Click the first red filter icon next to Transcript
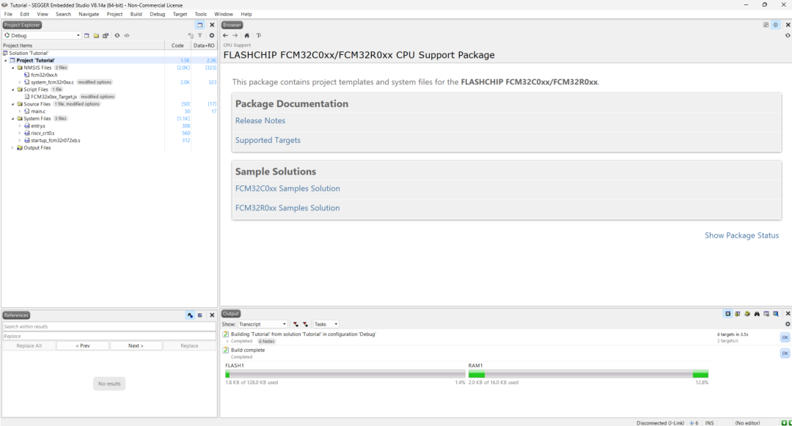Screen dimensions: 792x426 point(296,324)
